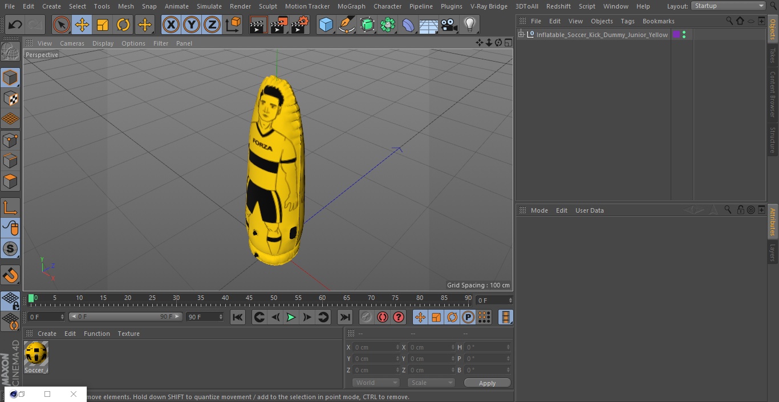Viewport: 779px width, 402px height.
Task: Toggle Y axis lock
Action: [192, 25]
